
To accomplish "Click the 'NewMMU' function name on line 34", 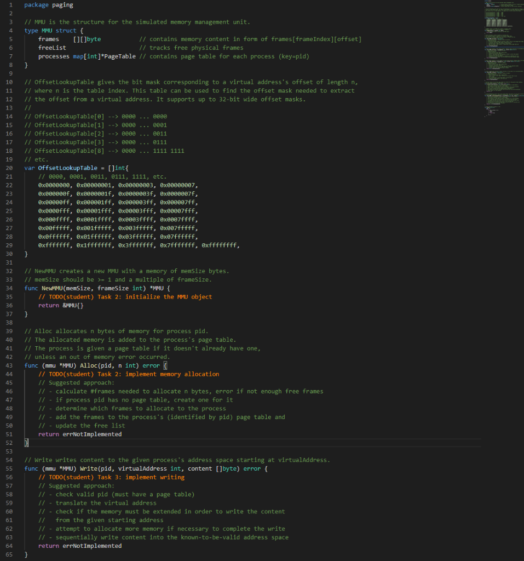I will pyautogui.click(x=52, y=288).
